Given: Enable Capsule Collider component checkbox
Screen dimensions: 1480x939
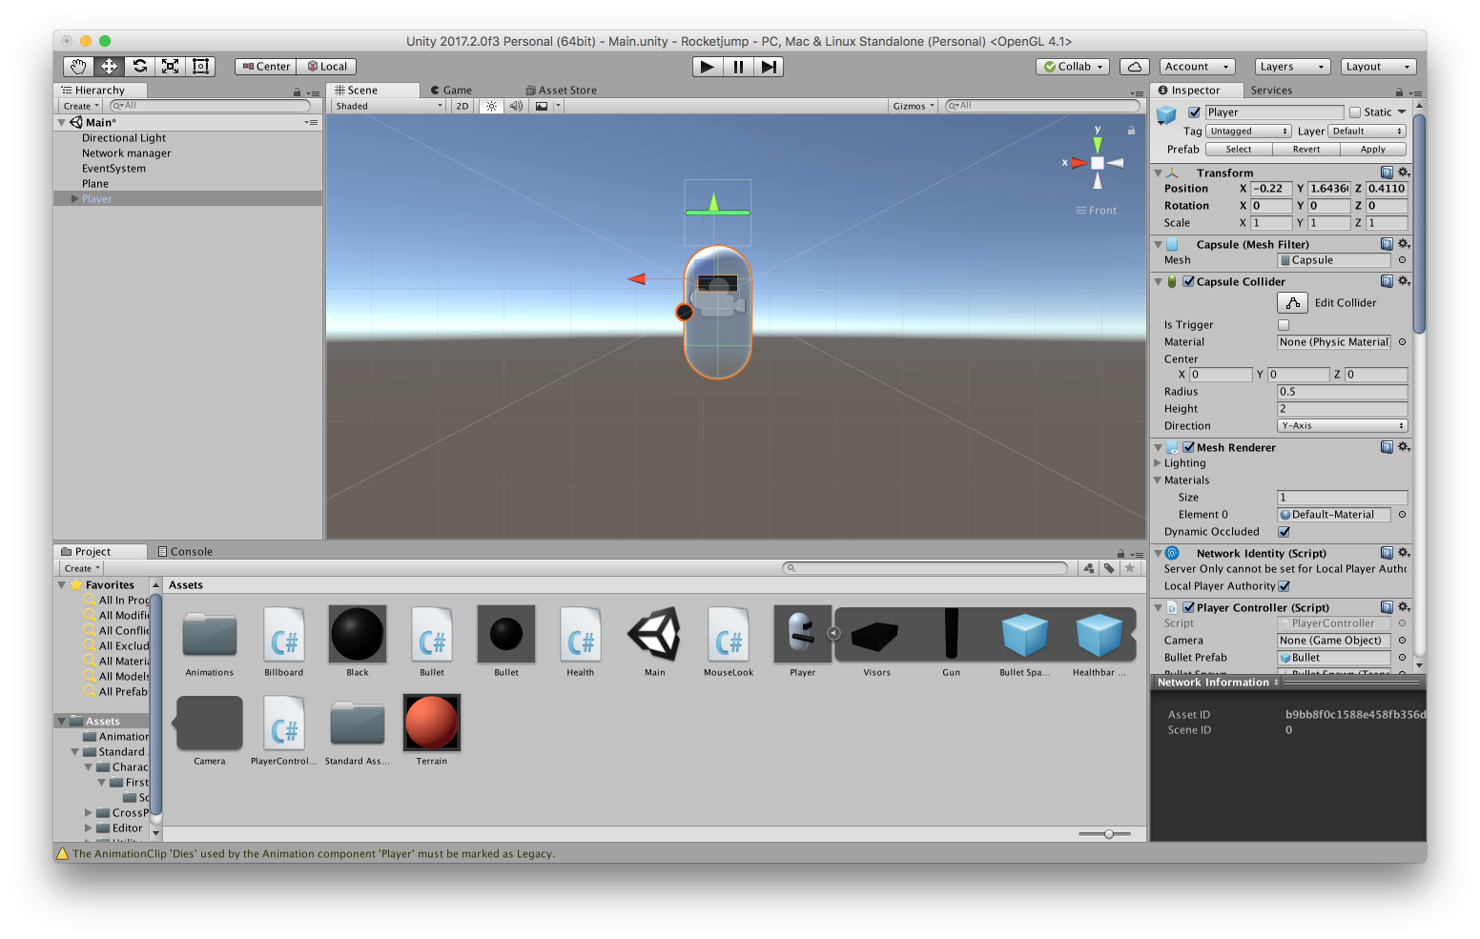Looking at the screenshot, I should pos(1188,281).
